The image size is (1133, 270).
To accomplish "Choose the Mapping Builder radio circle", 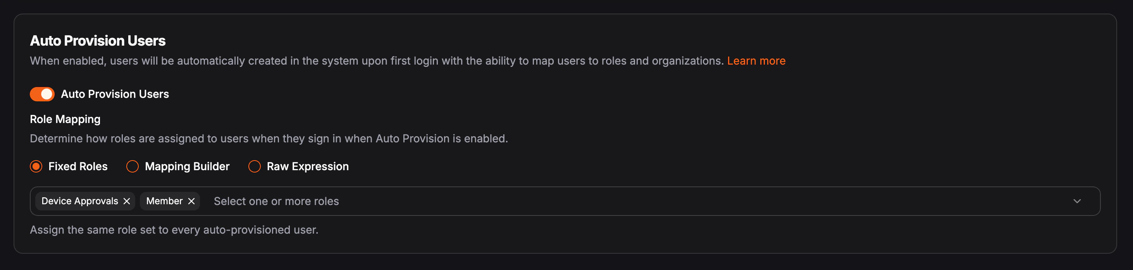I will [133, 166].
